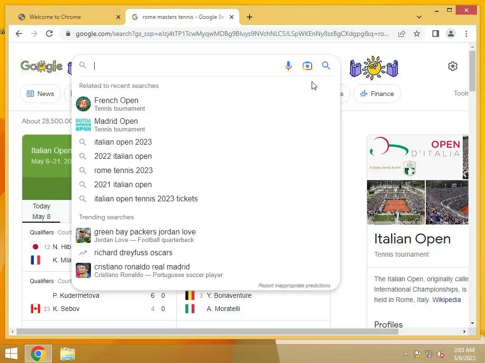Viewport: 485px width, 363px height.
Task: Click the P. Kudermetova match row
Action: point(99,295)
